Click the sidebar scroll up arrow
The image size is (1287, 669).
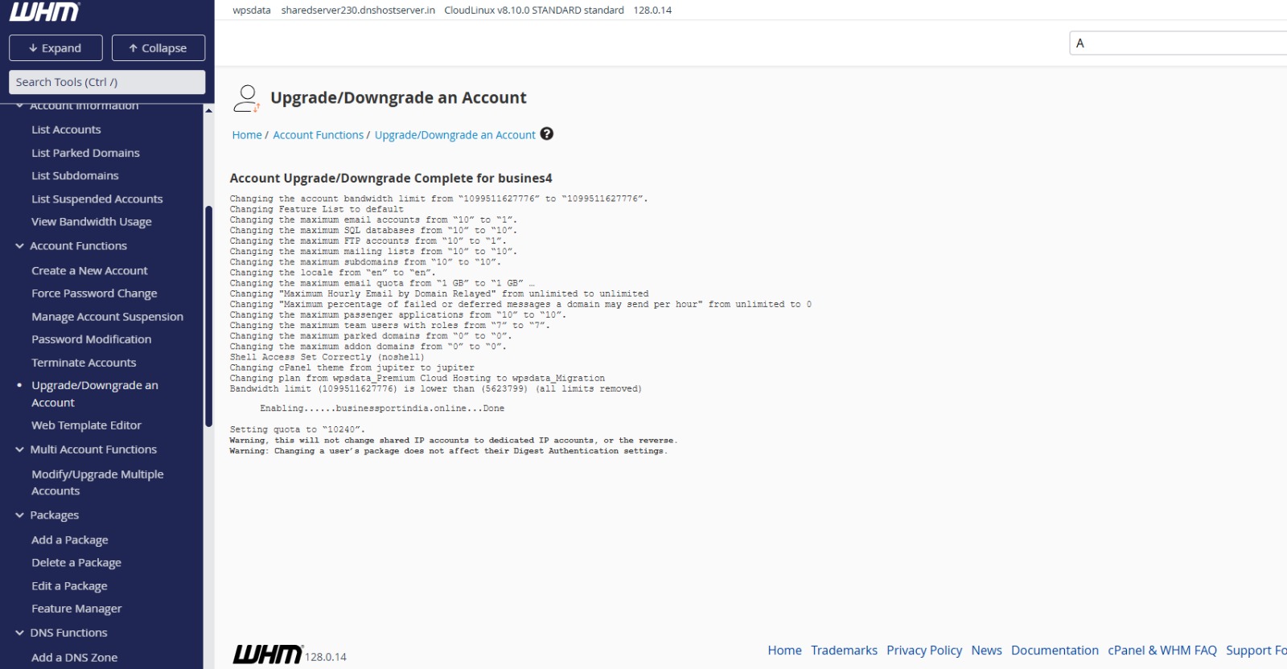pos(209,110)
